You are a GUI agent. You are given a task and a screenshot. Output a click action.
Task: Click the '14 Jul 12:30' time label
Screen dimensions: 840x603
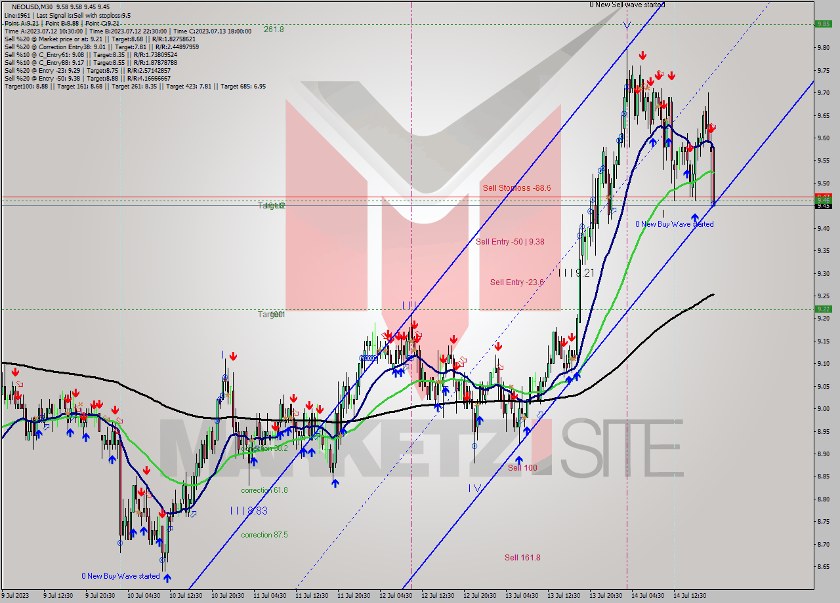[690, 596]
